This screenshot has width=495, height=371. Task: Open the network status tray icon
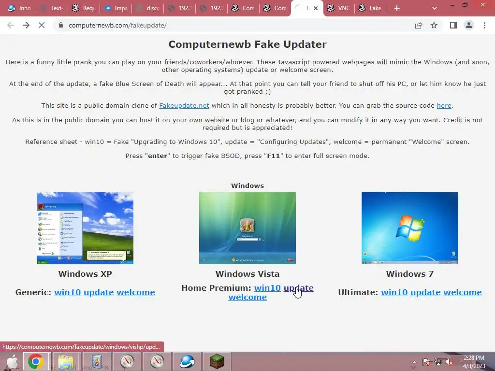click(438, 362)
